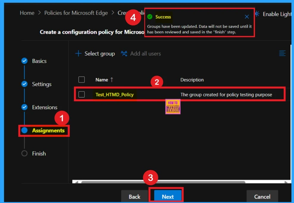The width and height of the screenshot is (294, 203).
Task: Go to the Settings step
Action: pyautogui.click(x=42, y=84)
